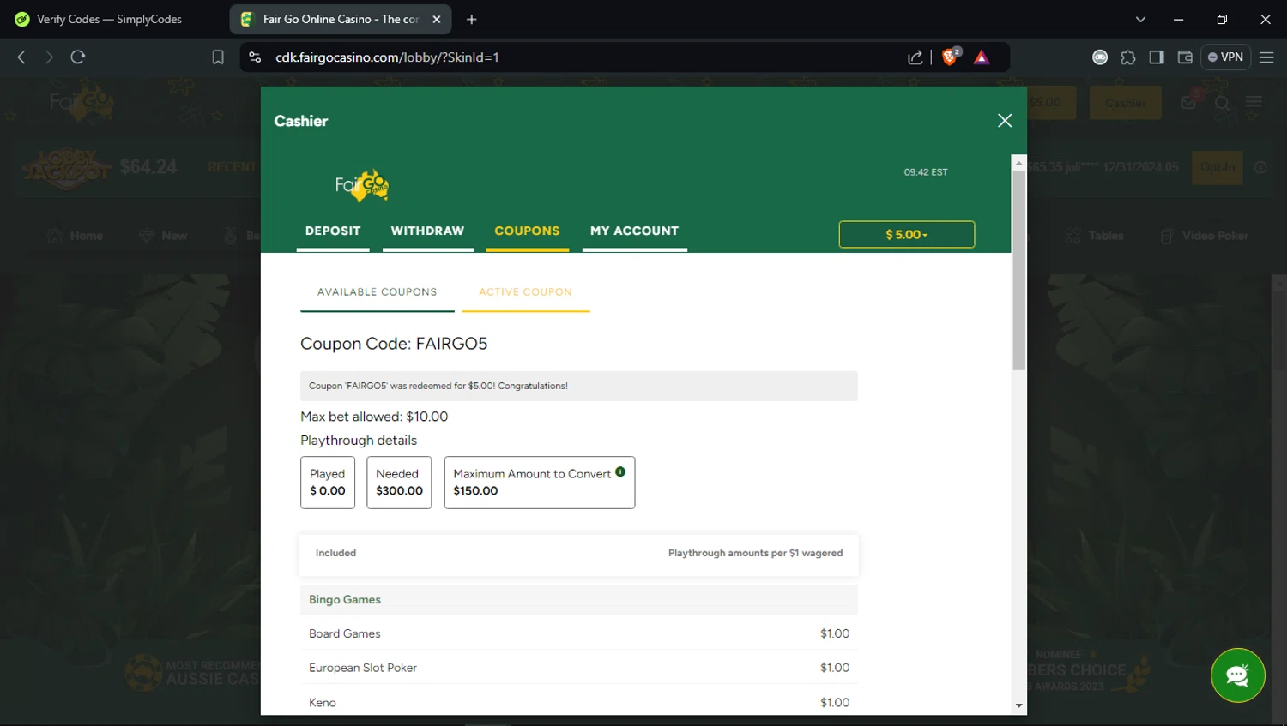Select the COUPONS tab

pyautogui.click(x=527, y=231)
